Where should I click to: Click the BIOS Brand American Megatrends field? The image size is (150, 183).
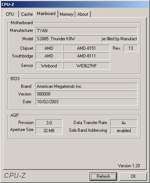[x=86, y=86]
